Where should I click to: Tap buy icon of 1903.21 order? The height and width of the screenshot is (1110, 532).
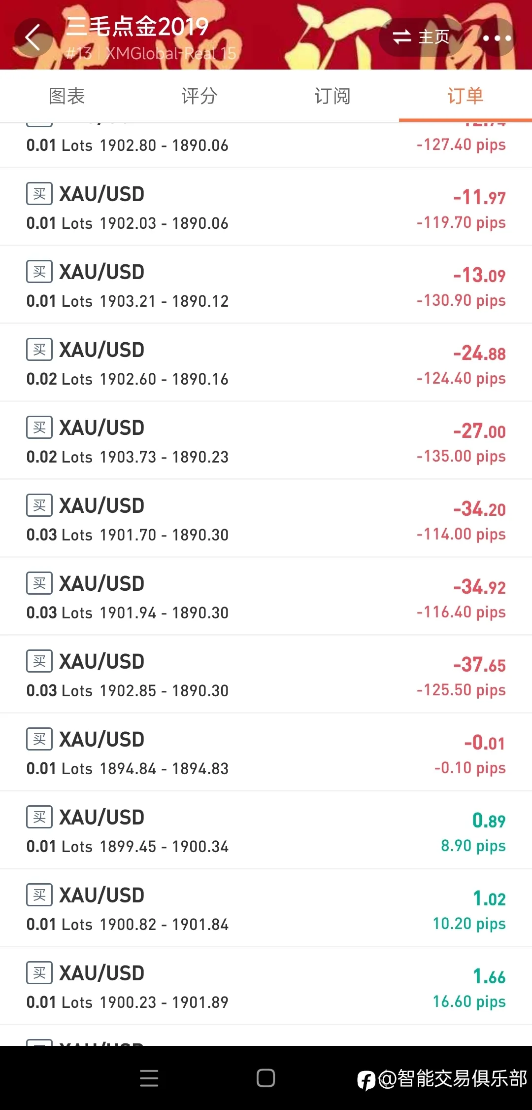pos(39,272)
